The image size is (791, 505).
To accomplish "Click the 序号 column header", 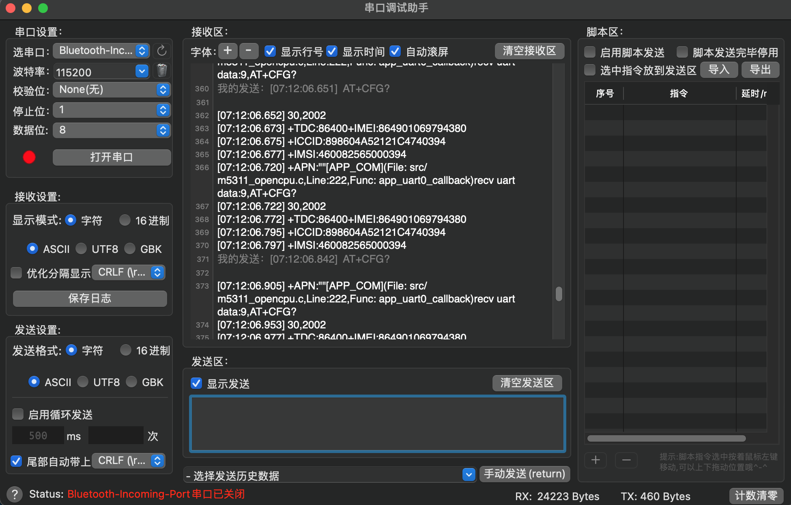I will pyautogui.click(x=604, y=94).
